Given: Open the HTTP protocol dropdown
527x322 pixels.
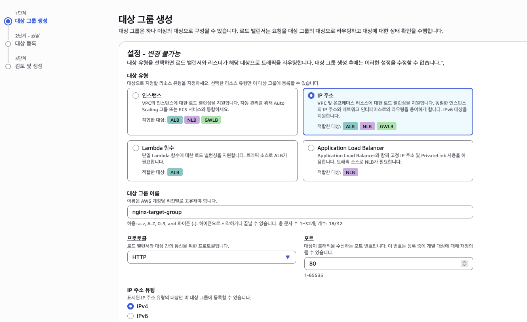Looking at the screenshot, I should point(212,257).
